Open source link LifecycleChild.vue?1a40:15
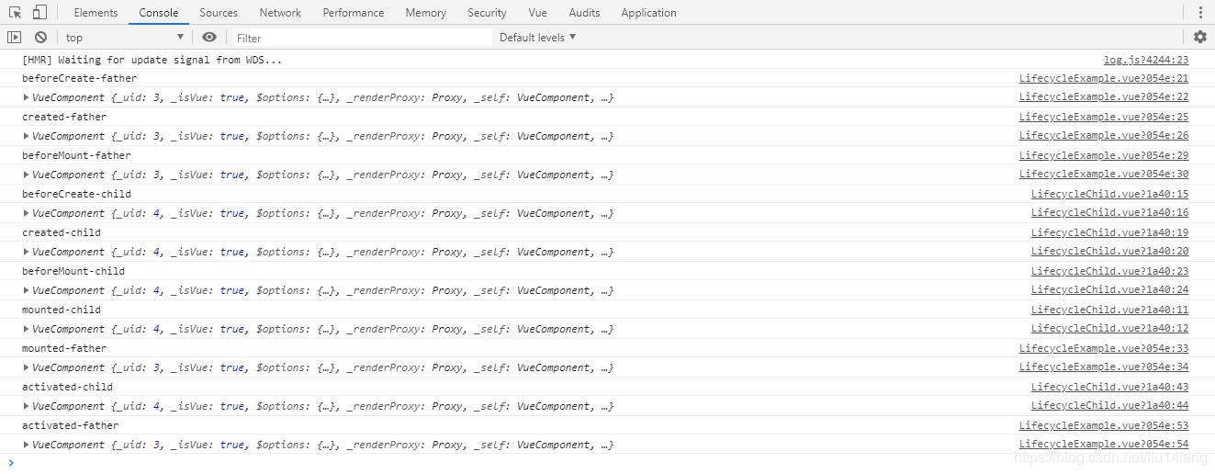This screenshot has width=1215, height=474. (1109, 194)
